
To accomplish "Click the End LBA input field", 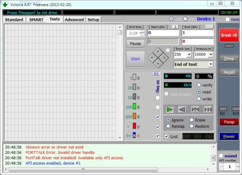I will point(198,33).
